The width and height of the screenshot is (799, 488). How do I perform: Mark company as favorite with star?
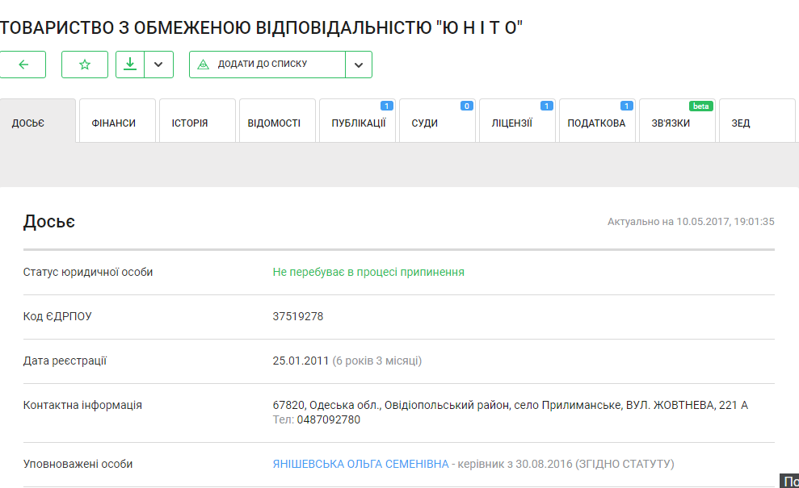click(x=85, y=65)
